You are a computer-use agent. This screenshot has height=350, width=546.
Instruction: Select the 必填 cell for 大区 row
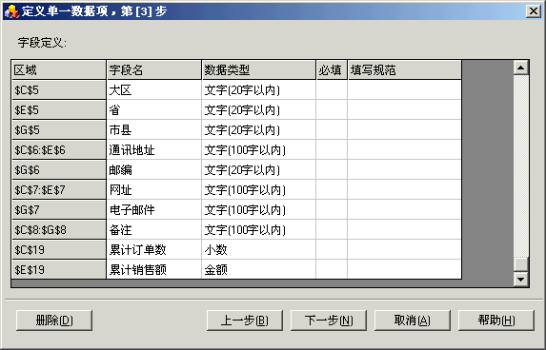[332, 90]
